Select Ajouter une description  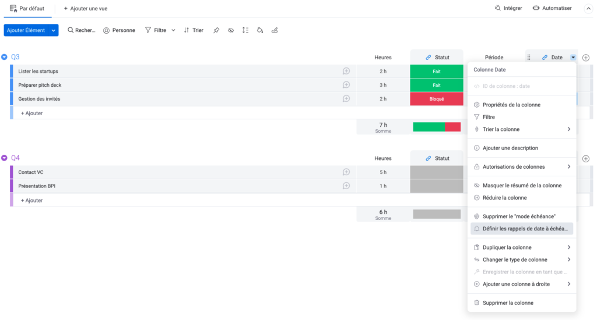click(x=522, y=148)
